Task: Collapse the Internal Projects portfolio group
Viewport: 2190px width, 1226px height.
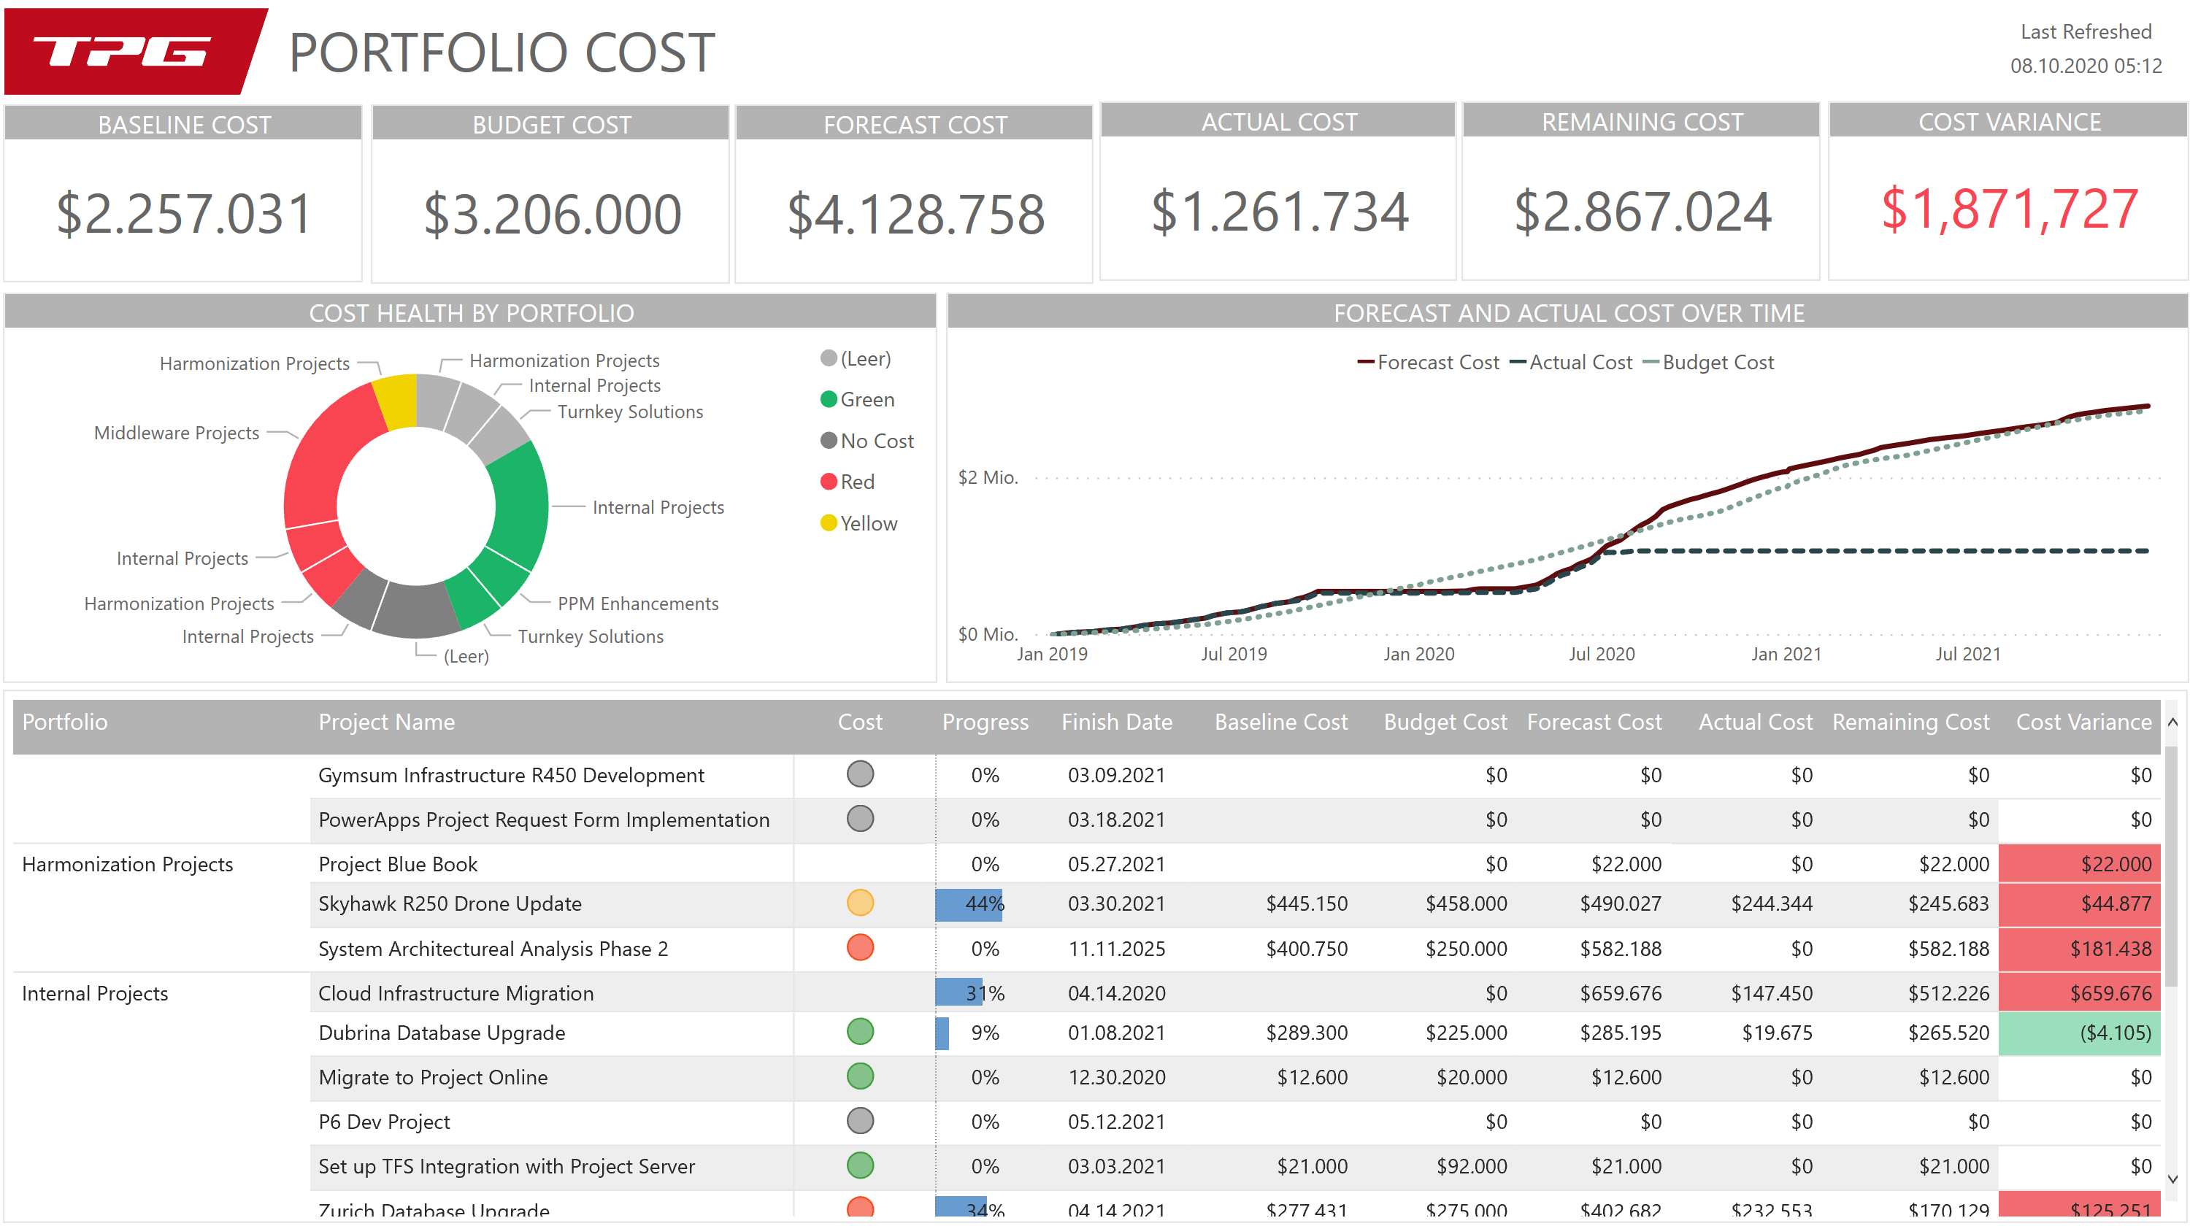Action: click(95, 993)
